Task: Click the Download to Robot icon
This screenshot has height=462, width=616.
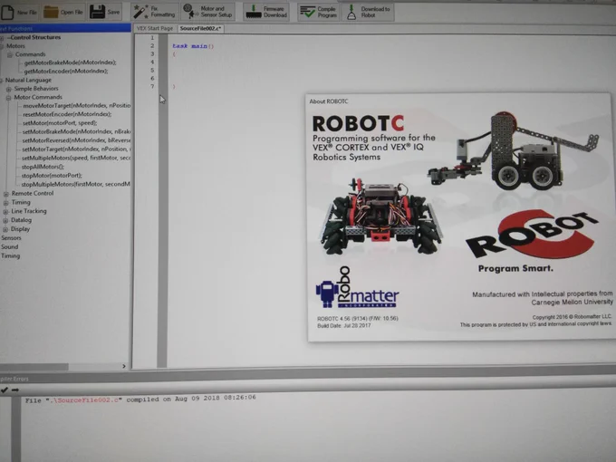Action: point(351,12)
